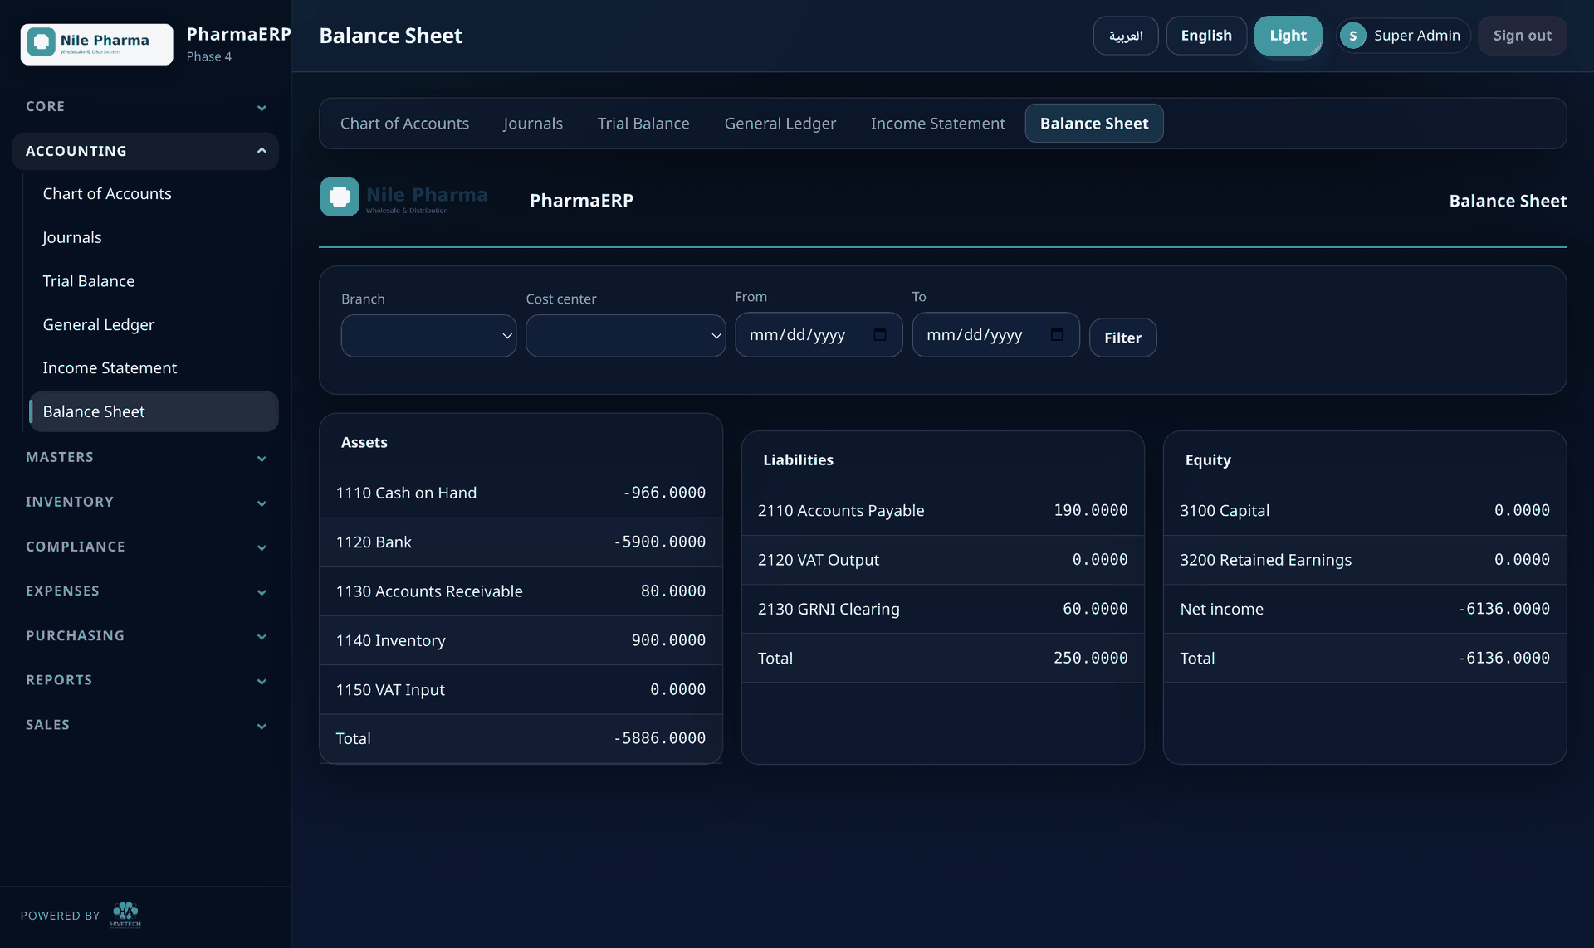Switch to the General Ledger tab
1594x948 pixels.
tap(780, 123)
